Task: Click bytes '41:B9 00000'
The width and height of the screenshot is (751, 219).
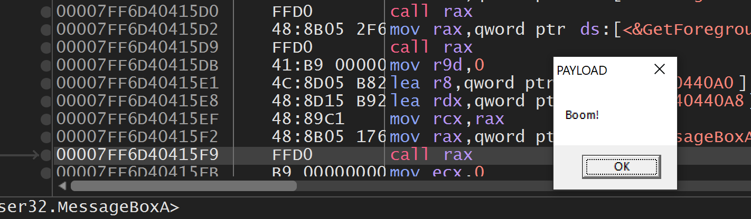Action: coord(330,65)
